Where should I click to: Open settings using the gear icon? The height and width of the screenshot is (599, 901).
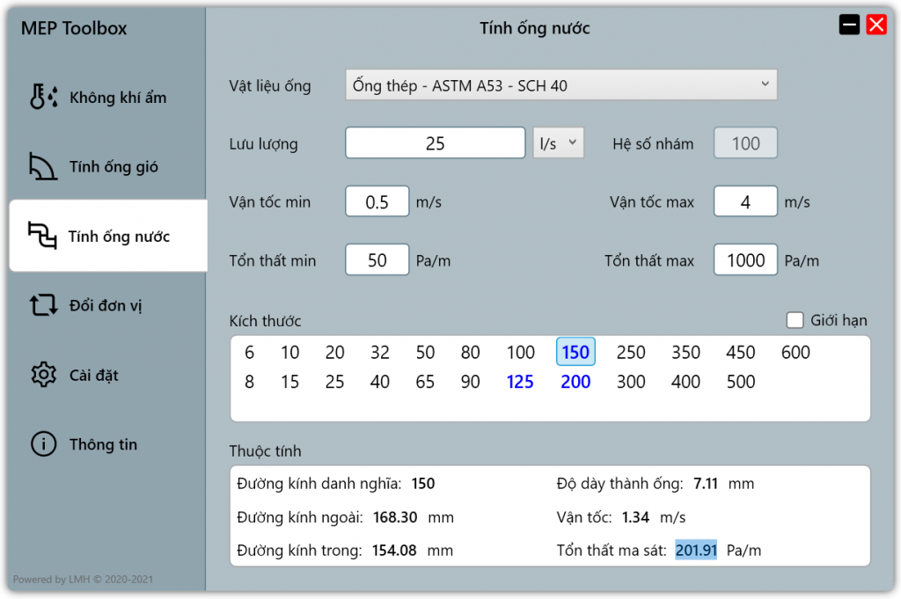pos(44,374)
